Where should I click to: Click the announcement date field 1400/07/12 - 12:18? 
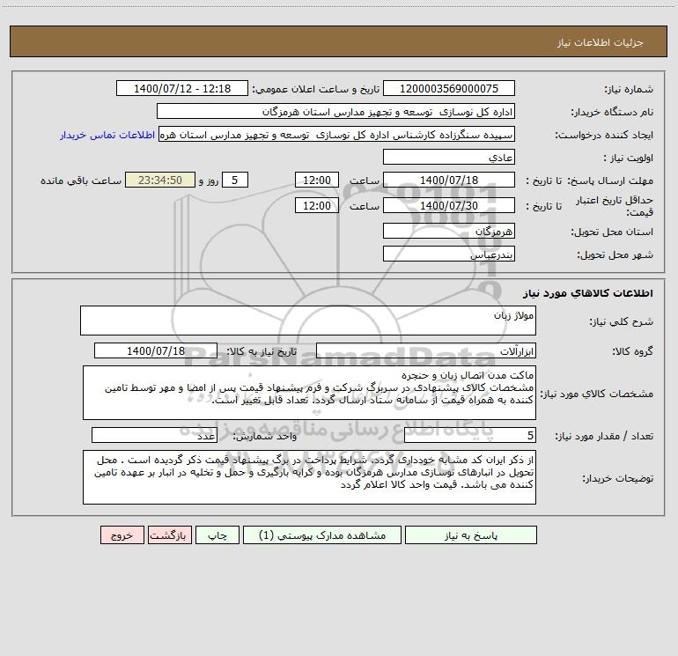pos(182,88)
